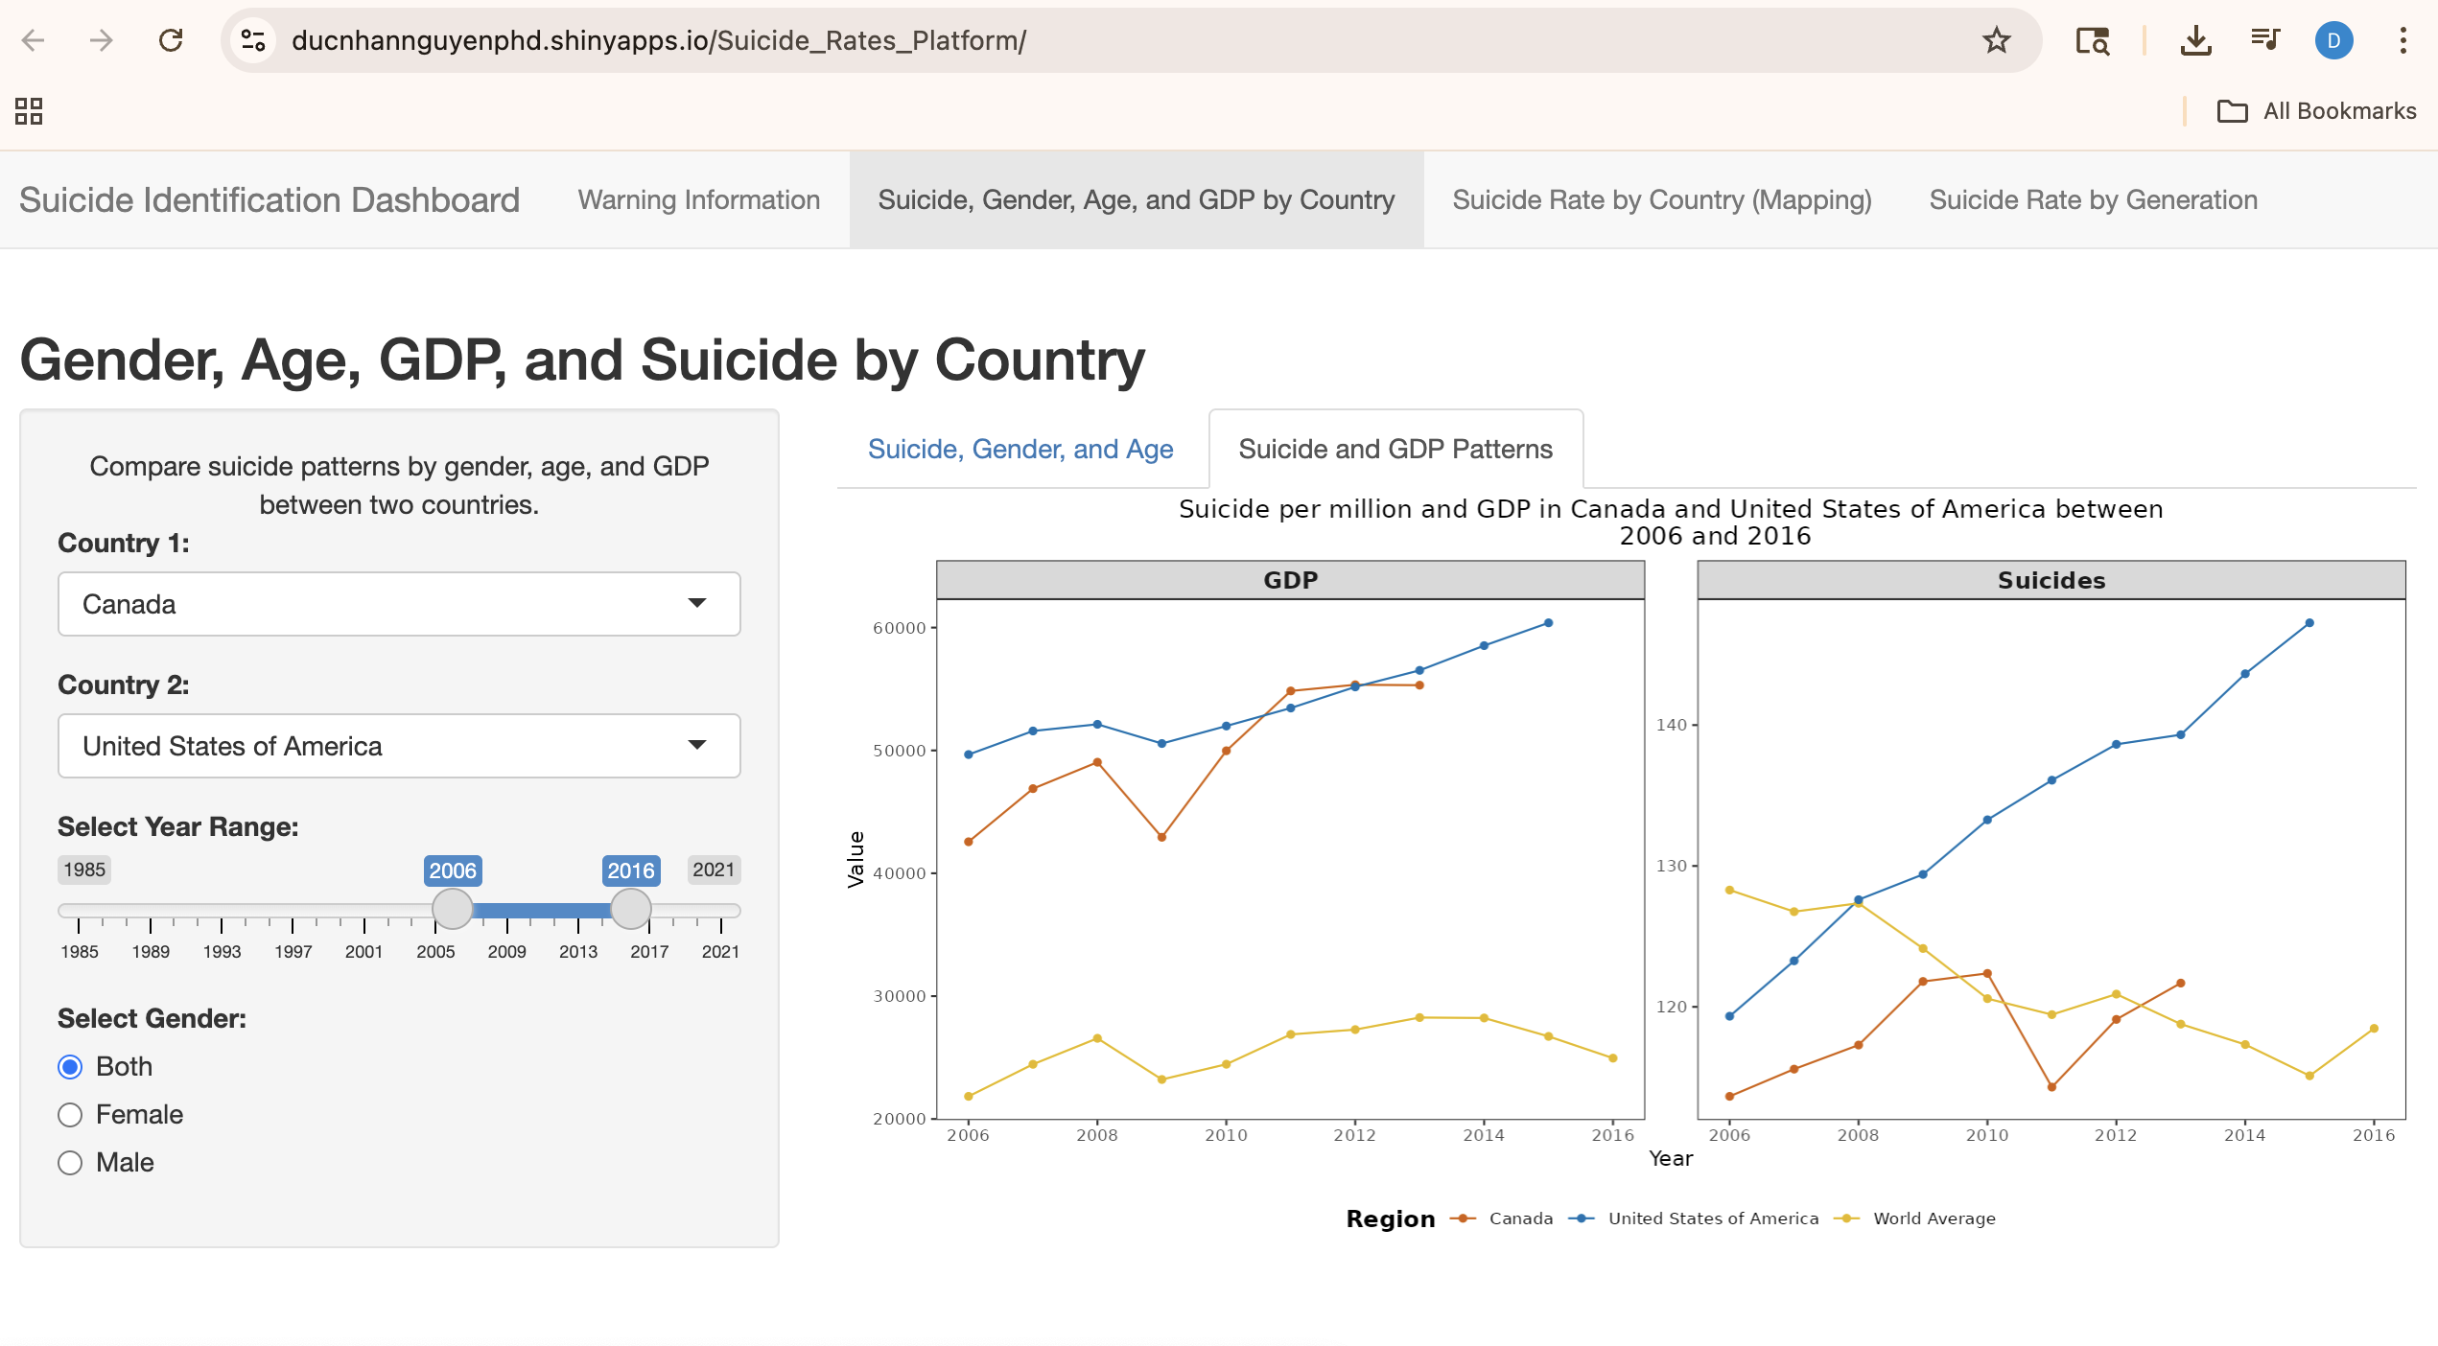The width and height of the screenshot is (2438, 1346).
Task: Open the apps grid icon
Action: [x=29, y=111]
